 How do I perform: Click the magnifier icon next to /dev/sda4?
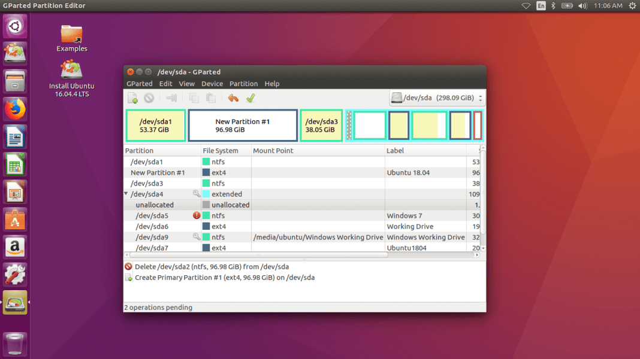[196, 194]
